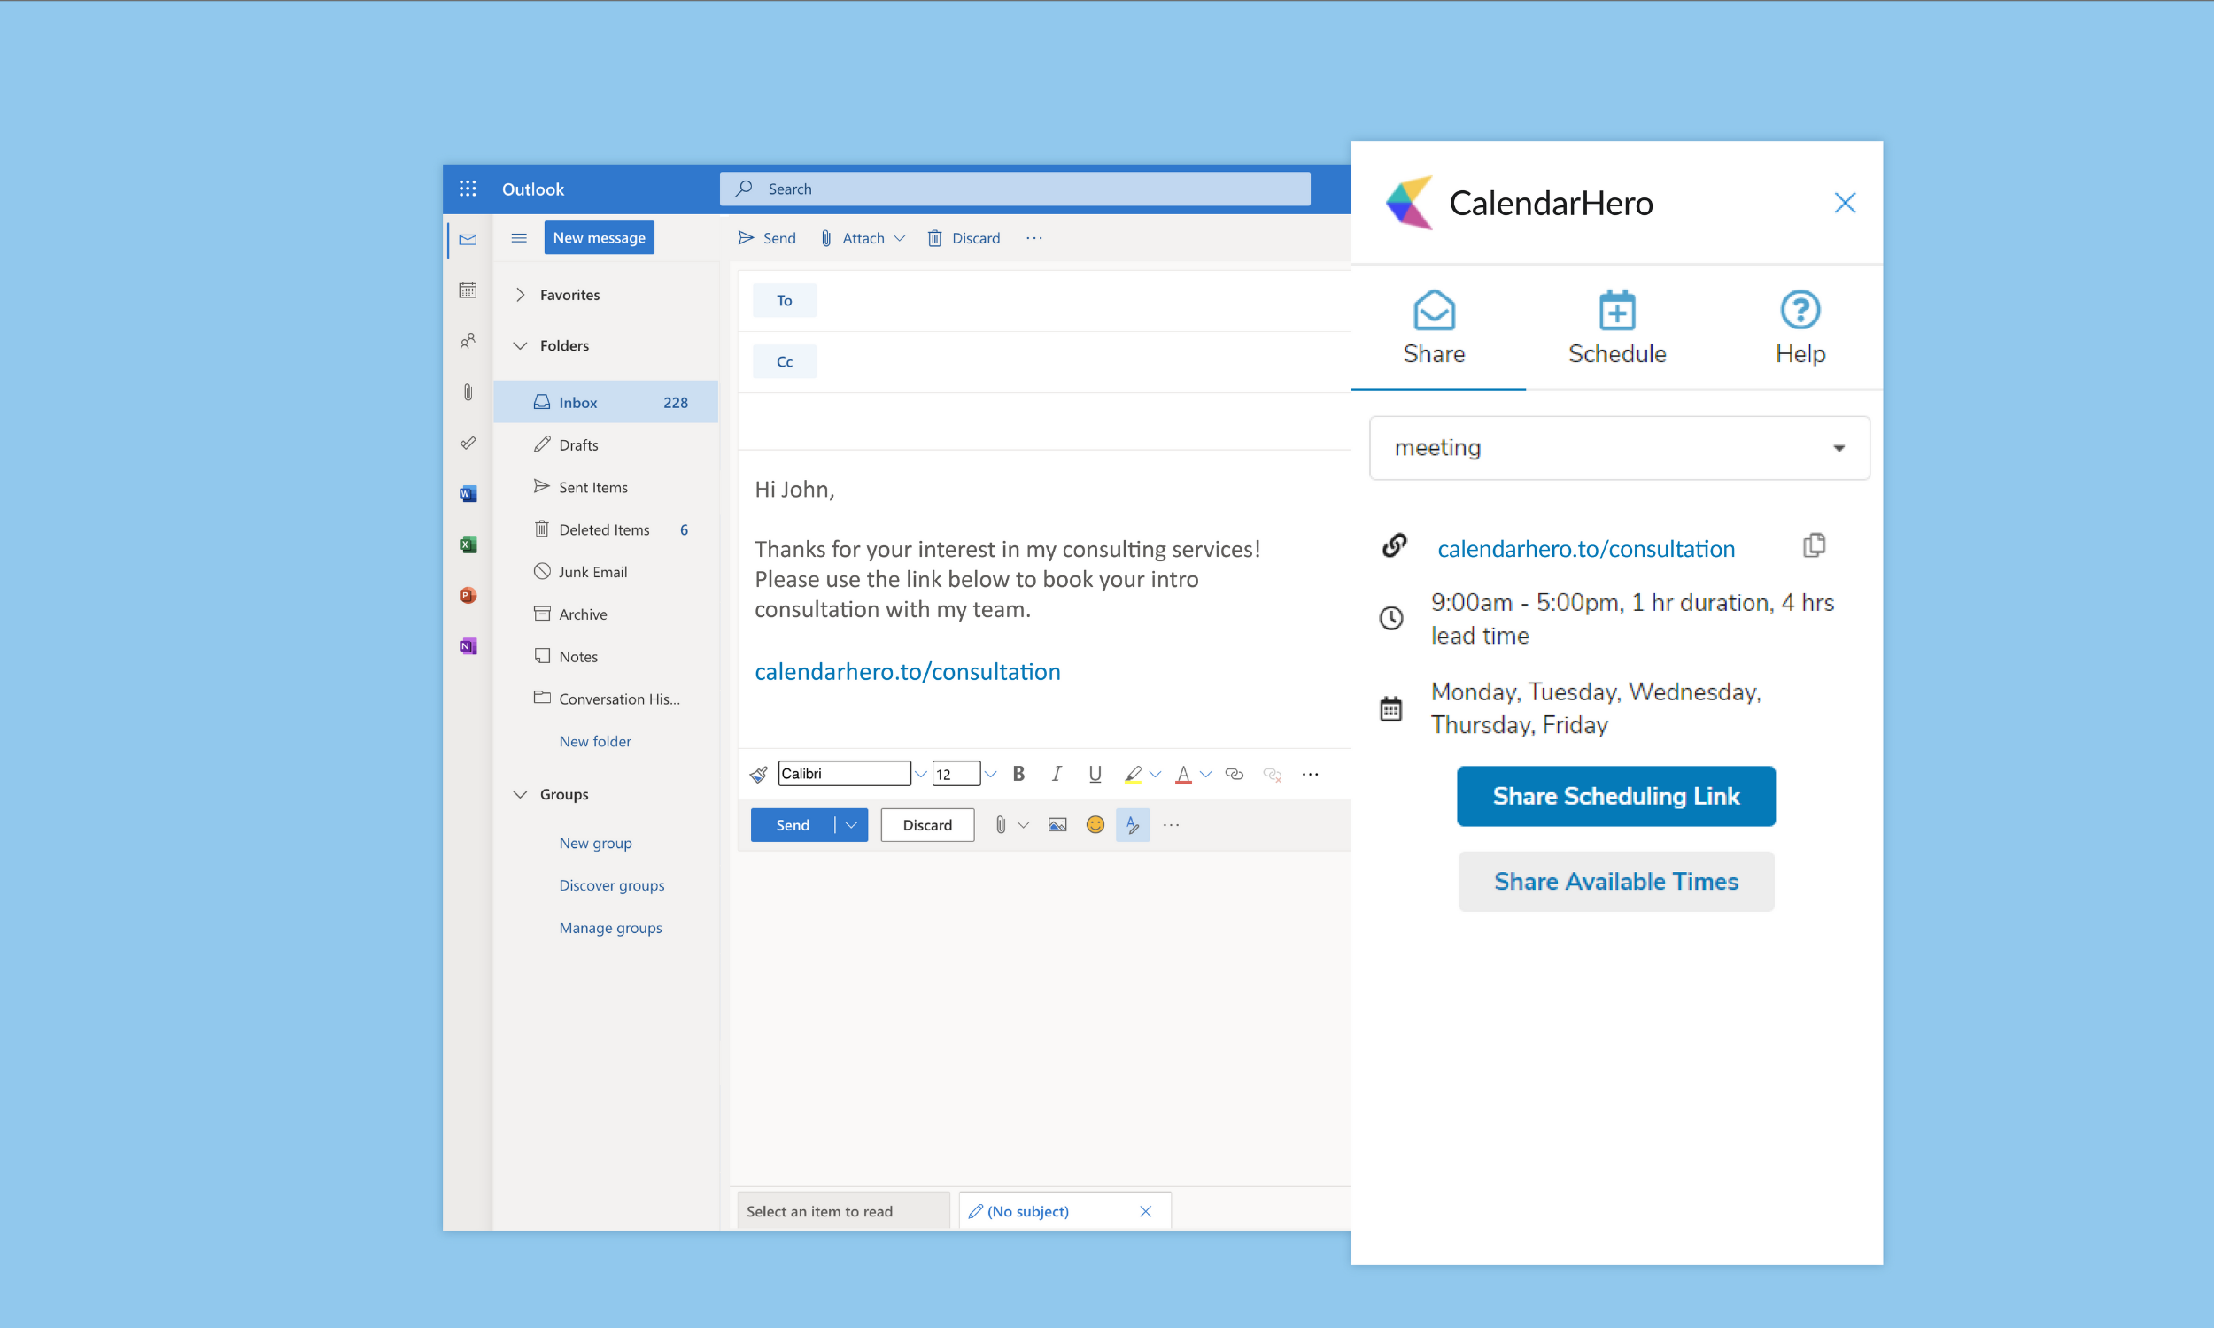2214x1328 pixels.
Task: Open the font color picker arrow
Action: (x=1205, y=774)
